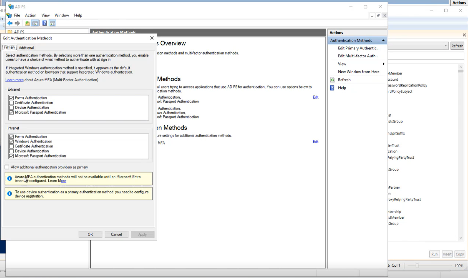Screen dimensions: 468x278
Task: Open the View menu in menu bar
Action: (46, 15)
